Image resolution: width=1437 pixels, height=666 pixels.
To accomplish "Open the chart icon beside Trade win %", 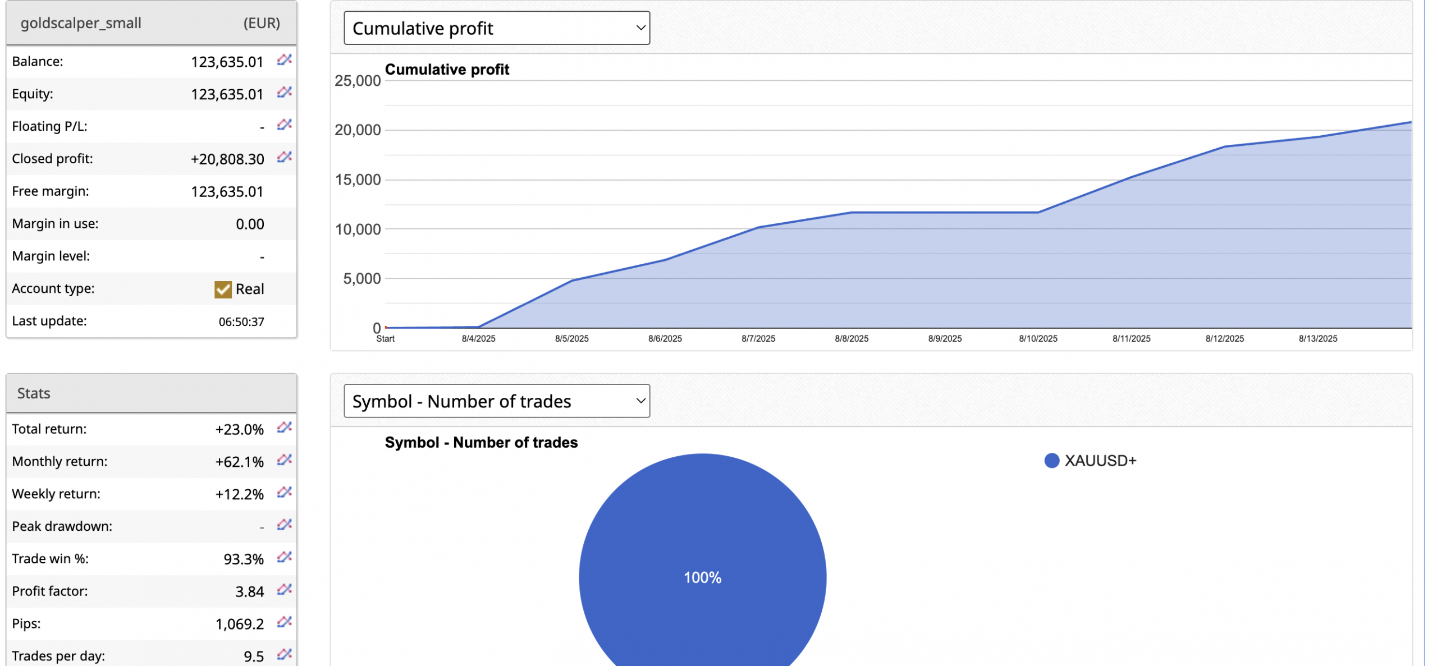I will tap(284, 557).
